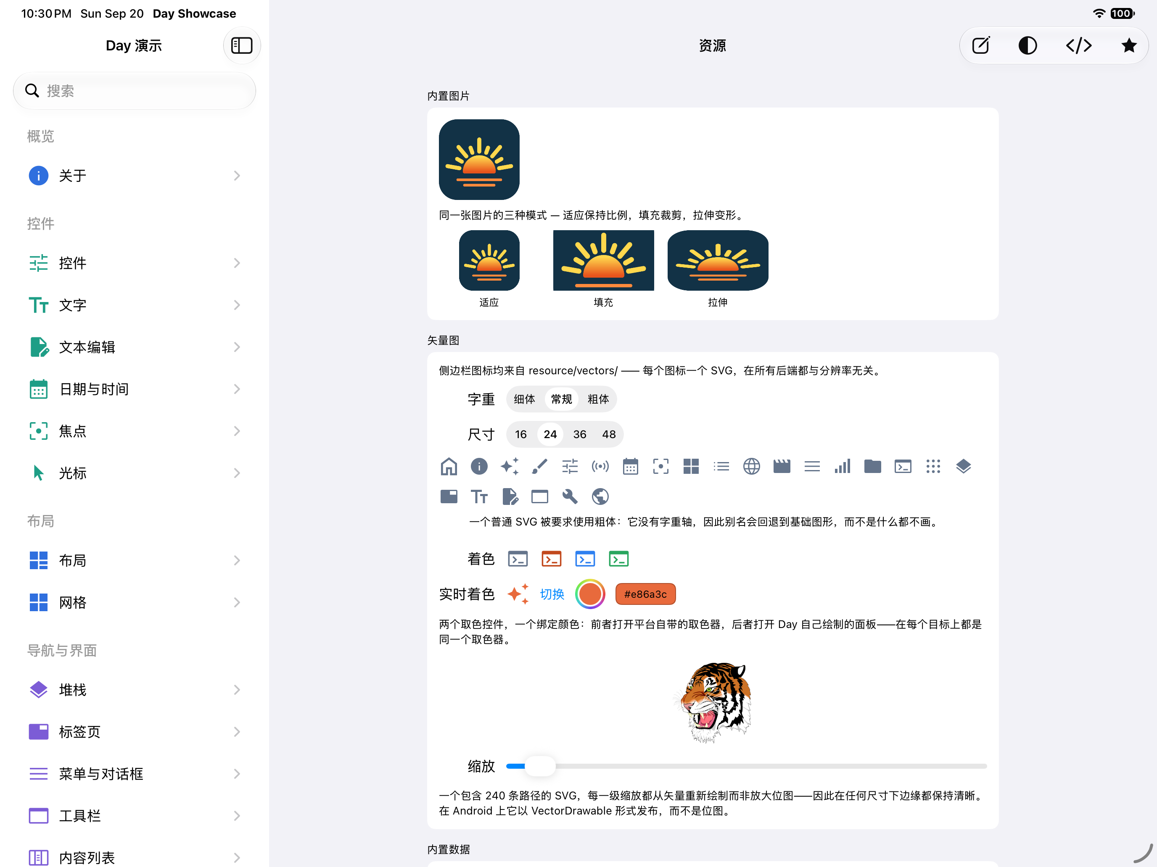Click the orange sparkles live-tint icon
1157x867 pixels.
tap(518, 594)
